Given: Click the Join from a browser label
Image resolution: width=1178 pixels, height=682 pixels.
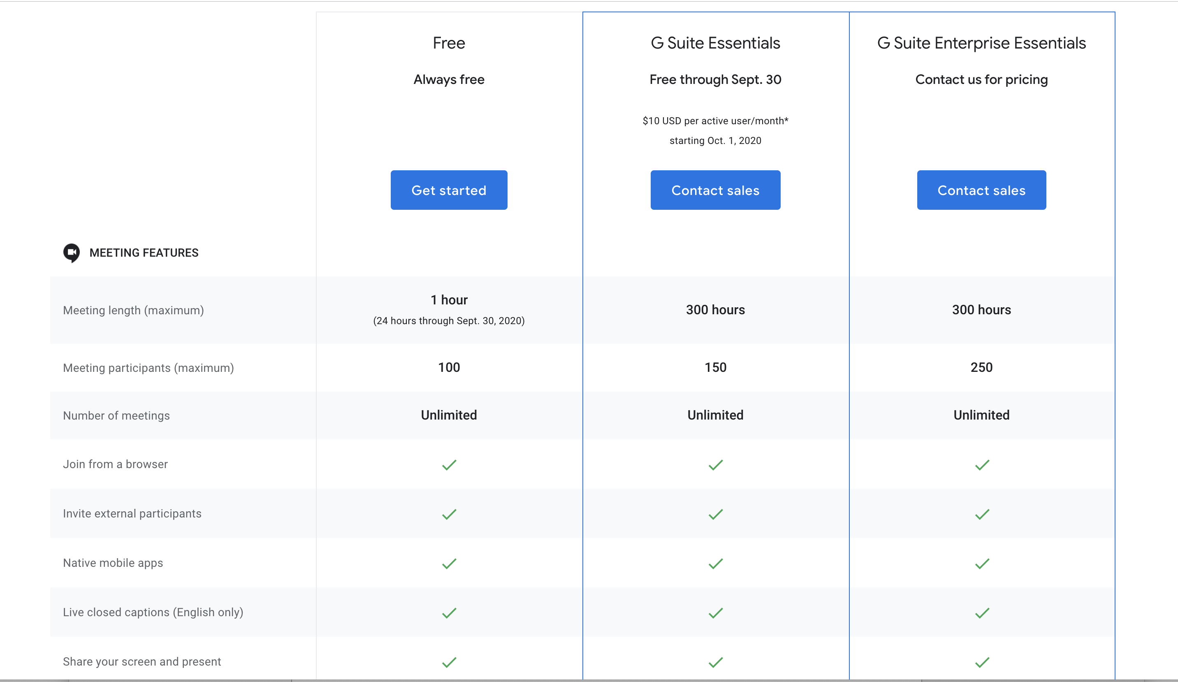Looking at the screenshot, I should point(115,464).
